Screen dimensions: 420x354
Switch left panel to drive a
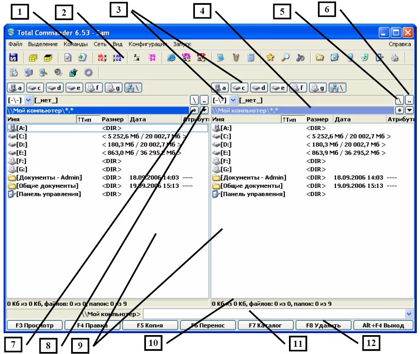15,88
